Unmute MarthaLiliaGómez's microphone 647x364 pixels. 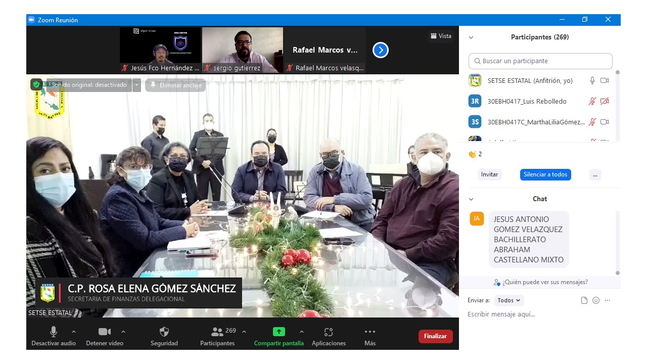pyautogui.click(x=592, y=122)
